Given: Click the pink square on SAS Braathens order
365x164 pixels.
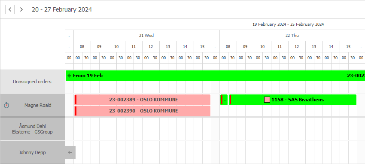Looking at the screenshot, I should [267, 100].
